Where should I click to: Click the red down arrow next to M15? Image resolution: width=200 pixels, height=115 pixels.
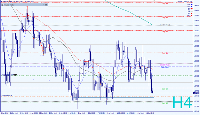pyautogui.click(x=192, y=16)
